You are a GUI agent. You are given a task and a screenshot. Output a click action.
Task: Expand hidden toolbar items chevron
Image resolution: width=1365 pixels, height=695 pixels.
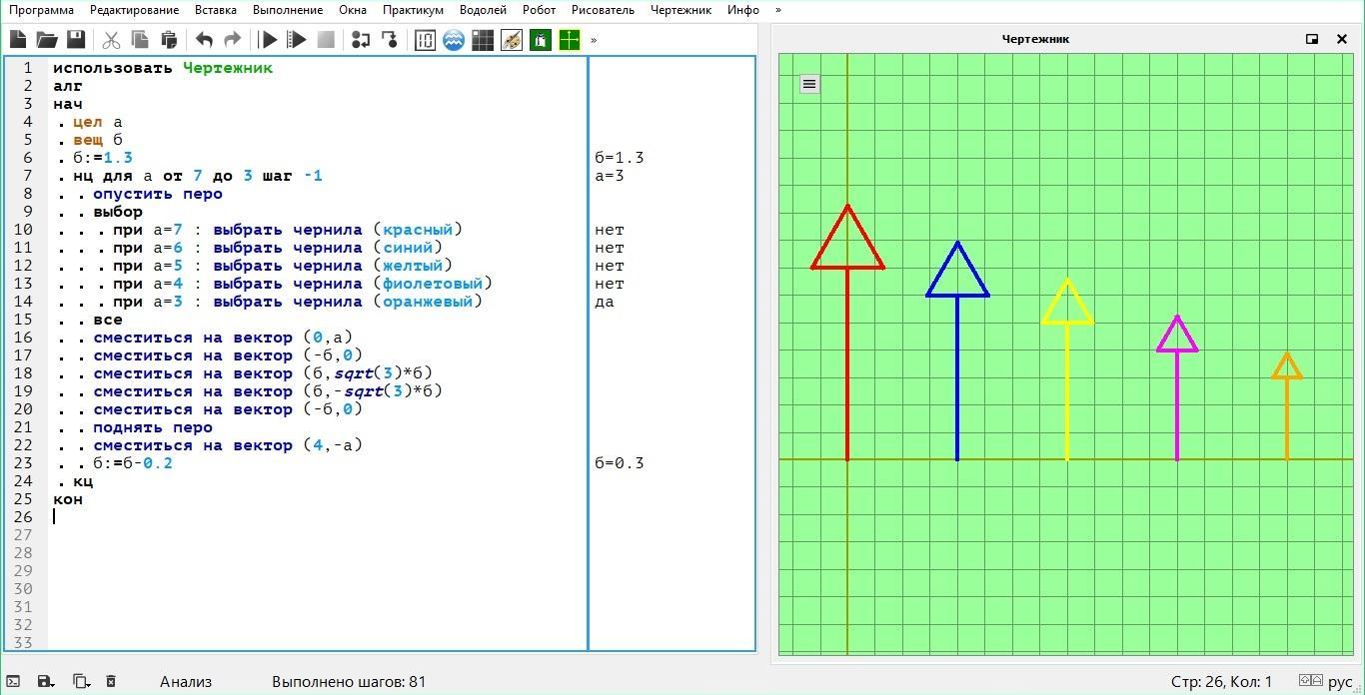tap(594, 40)
